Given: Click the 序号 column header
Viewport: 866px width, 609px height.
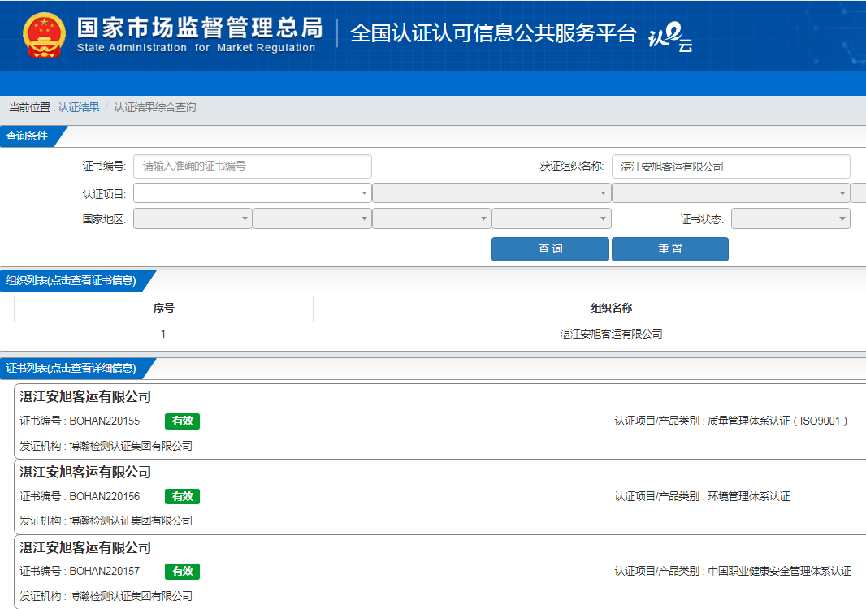Looking at the screenshot, I should (163, 308).
